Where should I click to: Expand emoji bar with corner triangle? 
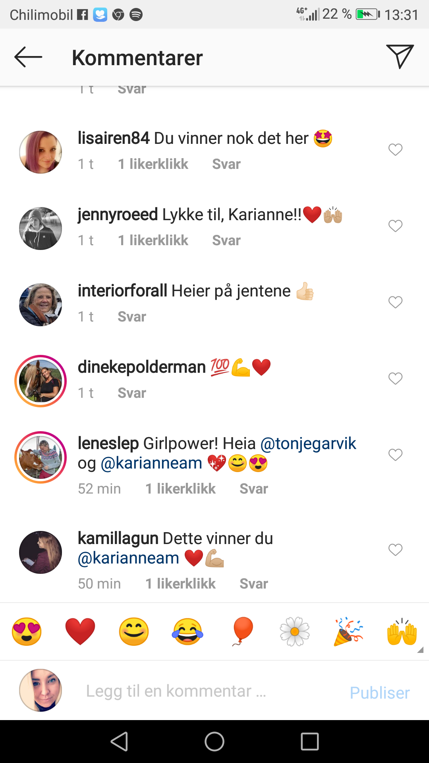420,650
